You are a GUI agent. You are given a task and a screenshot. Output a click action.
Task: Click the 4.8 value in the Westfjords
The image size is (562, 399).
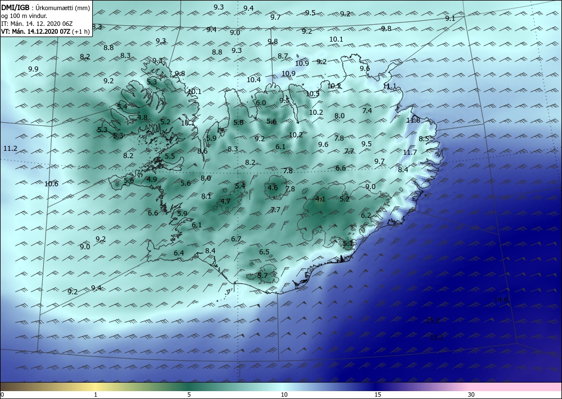(142, 117)
